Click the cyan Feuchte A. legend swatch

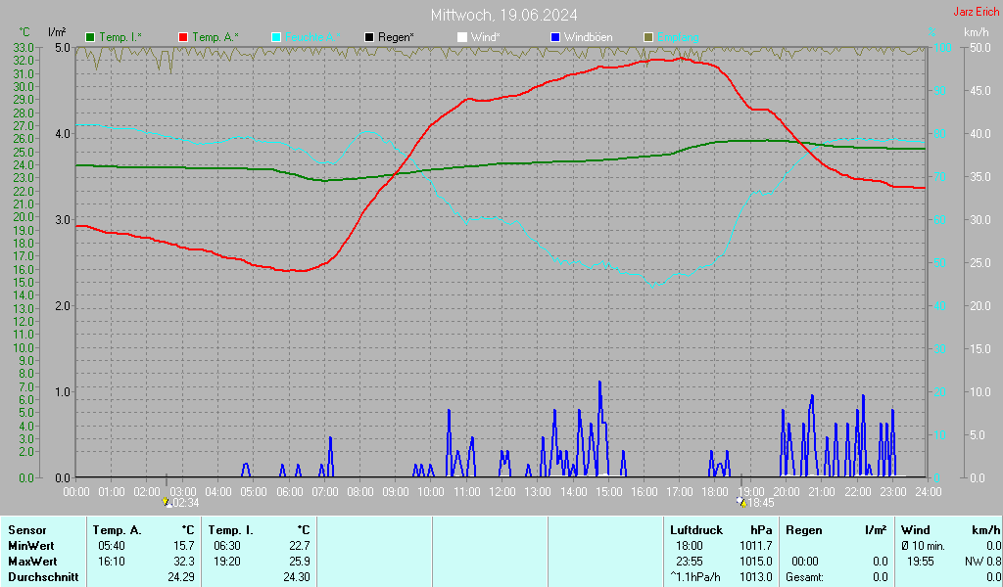coord(276,37)
